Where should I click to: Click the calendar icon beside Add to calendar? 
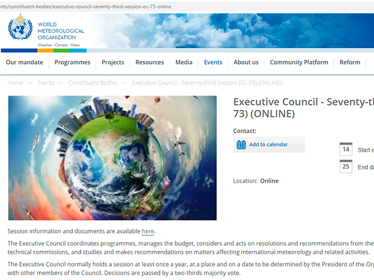click(x=241, y=145)
